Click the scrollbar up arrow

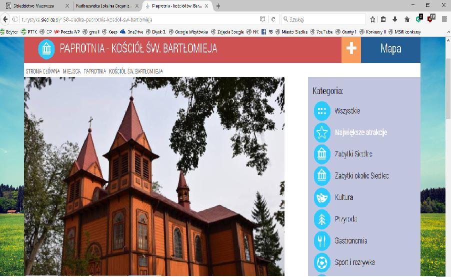[448, 40]
